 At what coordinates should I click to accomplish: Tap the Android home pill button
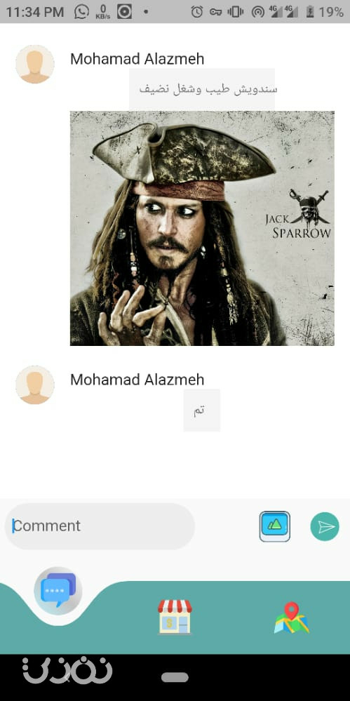pos(175,677)
